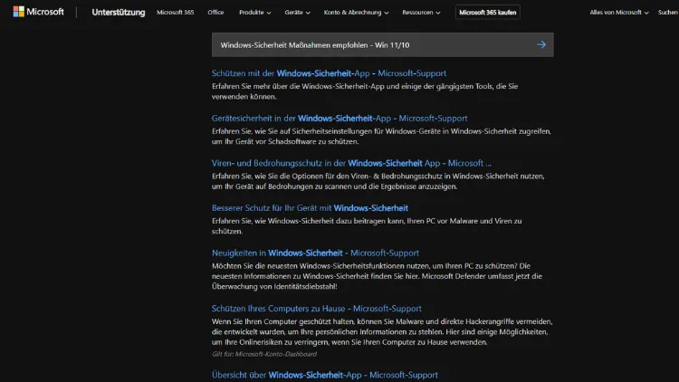This screenshot has height=382, width=679.
Task: Open the Microsoft 365 menu item
Action: click(x=176, y=13)
